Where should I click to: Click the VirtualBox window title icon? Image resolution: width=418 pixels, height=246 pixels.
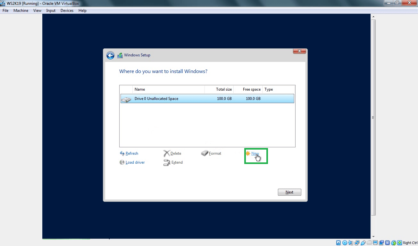(x=3, y=3)
